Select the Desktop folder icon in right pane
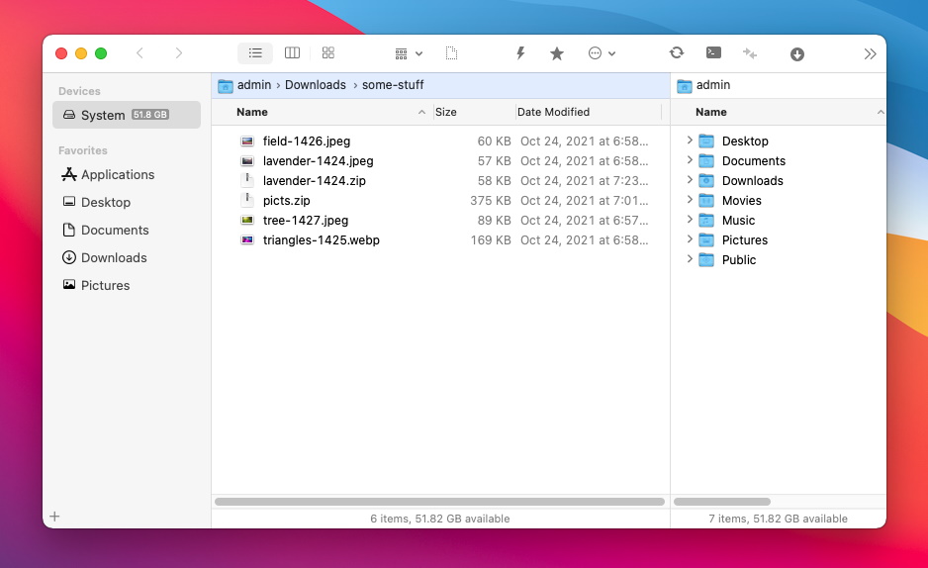Viewport: 928px width, 568px height. pyautogui.click(x=706, y=142)
